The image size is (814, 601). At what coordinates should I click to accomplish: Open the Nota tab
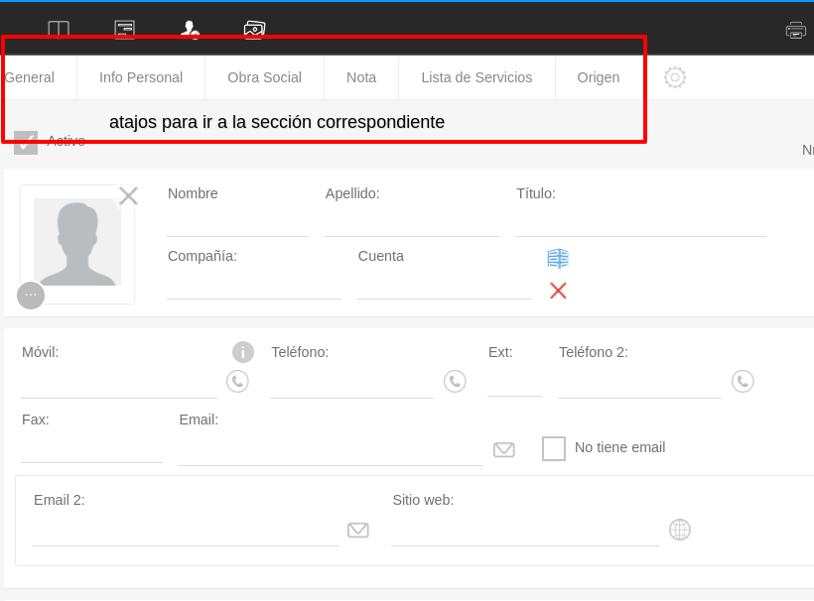[x=361, y=77]
